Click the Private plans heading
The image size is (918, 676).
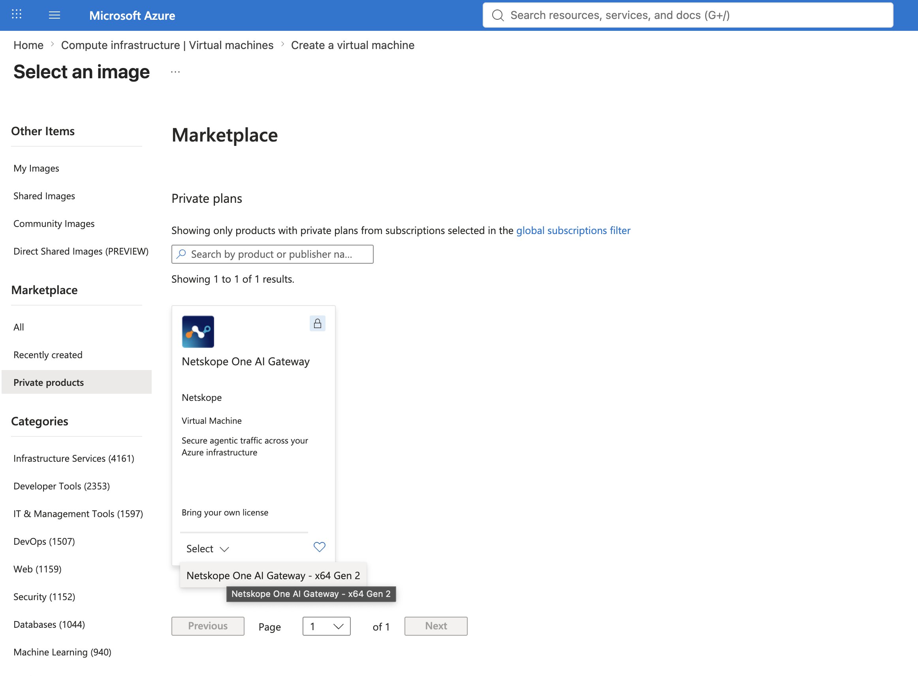207,198
